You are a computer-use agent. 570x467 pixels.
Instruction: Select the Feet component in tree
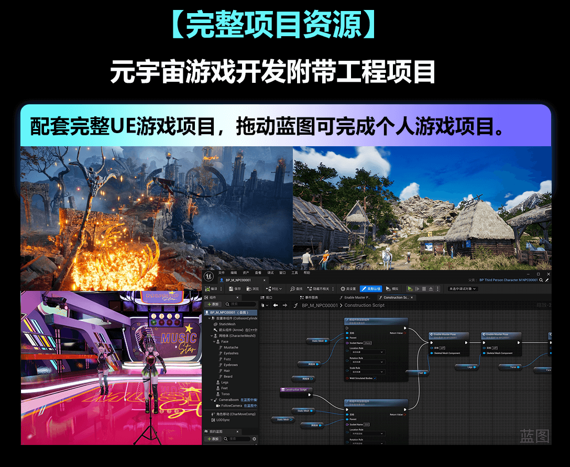click(222, 388)
